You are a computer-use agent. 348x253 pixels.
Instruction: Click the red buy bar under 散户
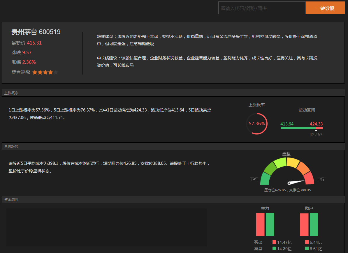[304, 225]
